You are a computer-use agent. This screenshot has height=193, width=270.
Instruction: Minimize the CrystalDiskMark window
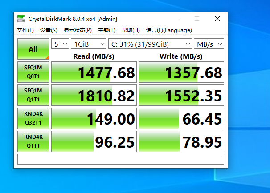click(177, 19)
